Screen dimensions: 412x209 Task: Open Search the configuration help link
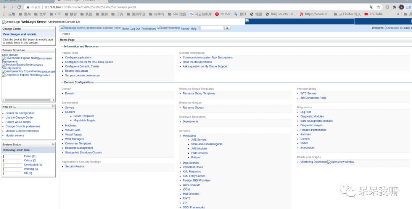tap(20, 113)
